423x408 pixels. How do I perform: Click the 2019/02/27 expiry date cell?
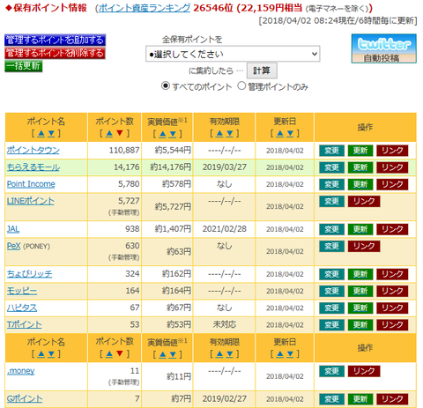coord(224,399)
